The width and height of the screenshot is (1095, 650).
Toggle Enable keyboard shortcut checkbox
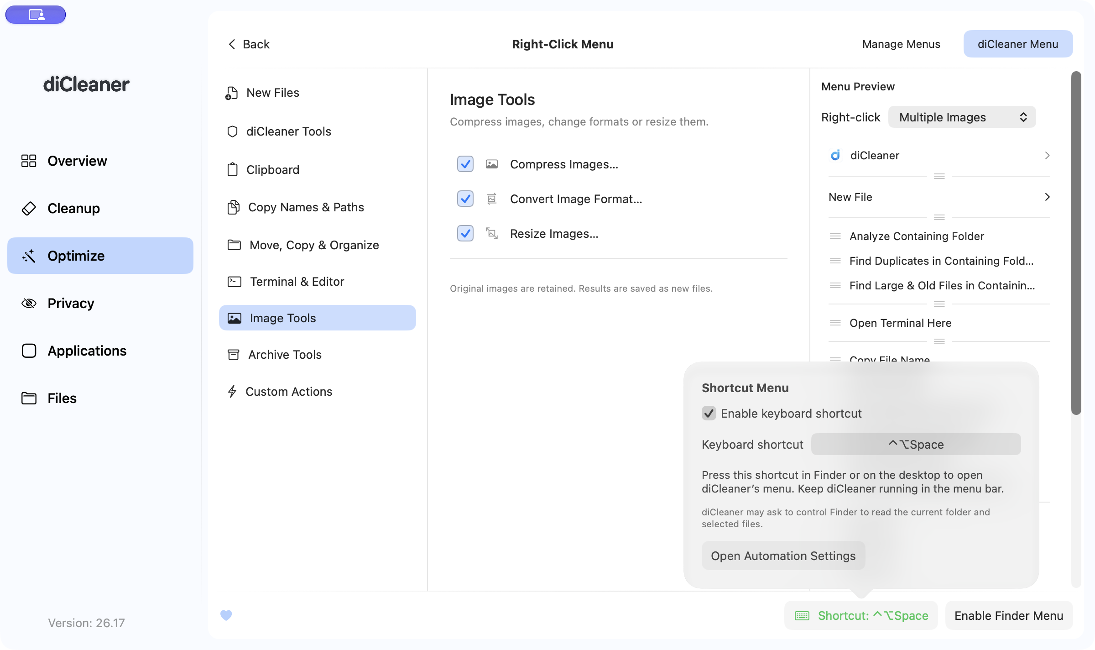709,414
